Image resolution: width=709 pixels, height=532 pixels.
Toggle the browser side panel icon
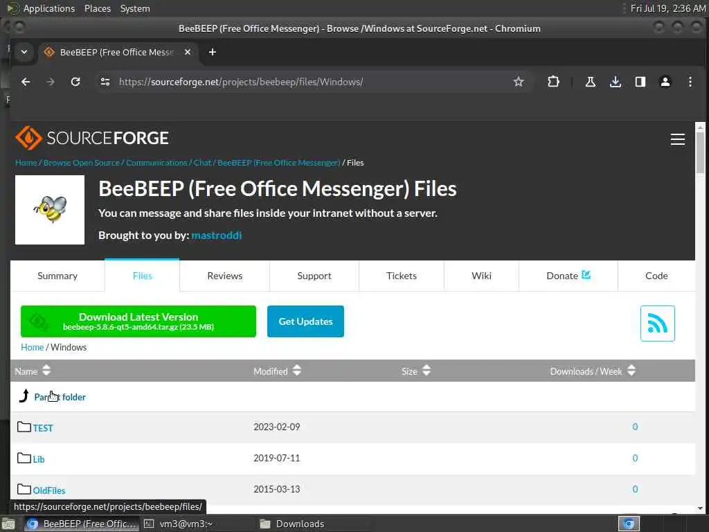click(x=640, y=82)
